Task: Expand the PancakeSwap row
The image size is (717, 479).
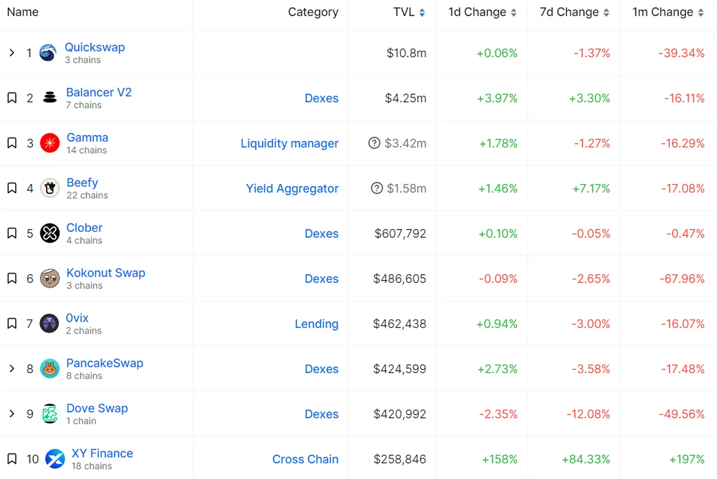Action: point(12,369)
